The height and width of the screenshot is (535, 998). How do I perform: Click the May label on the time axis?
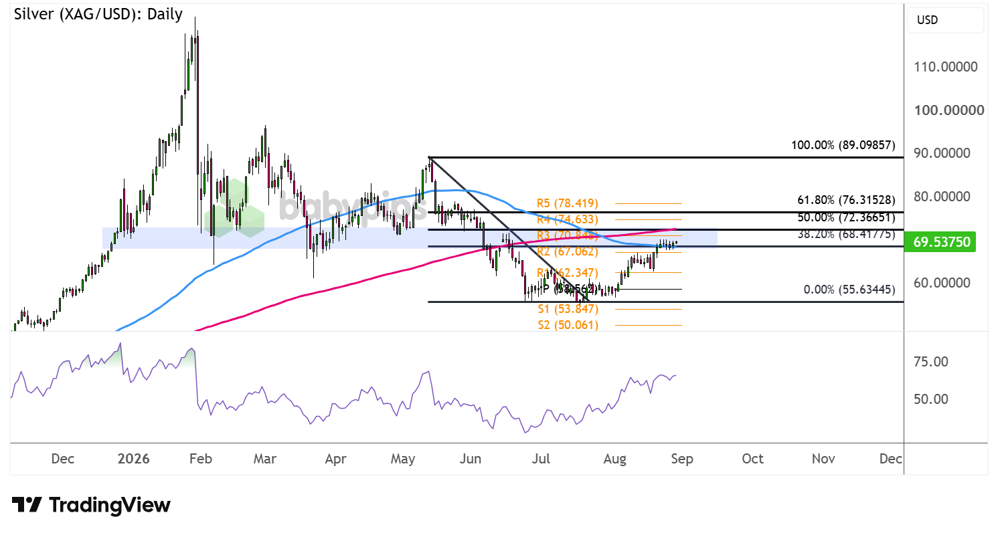(403, 459)
